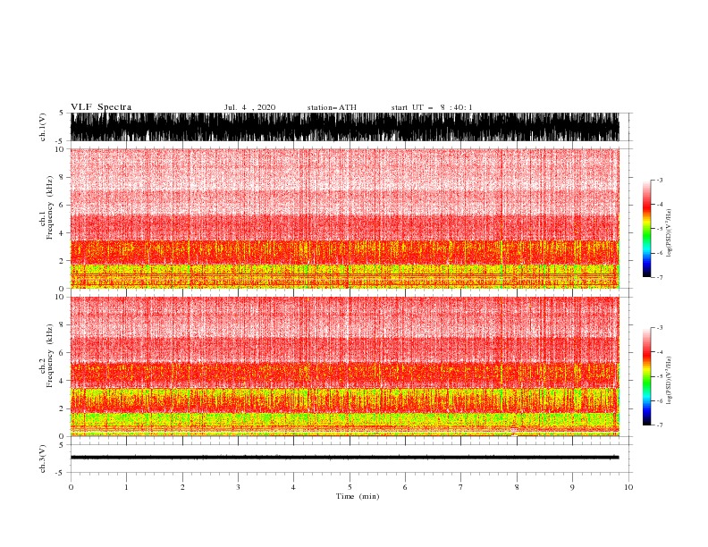
Task: Click the ch.2 Frequency (kHz) axis label
Action: click(x=46, y=356)
